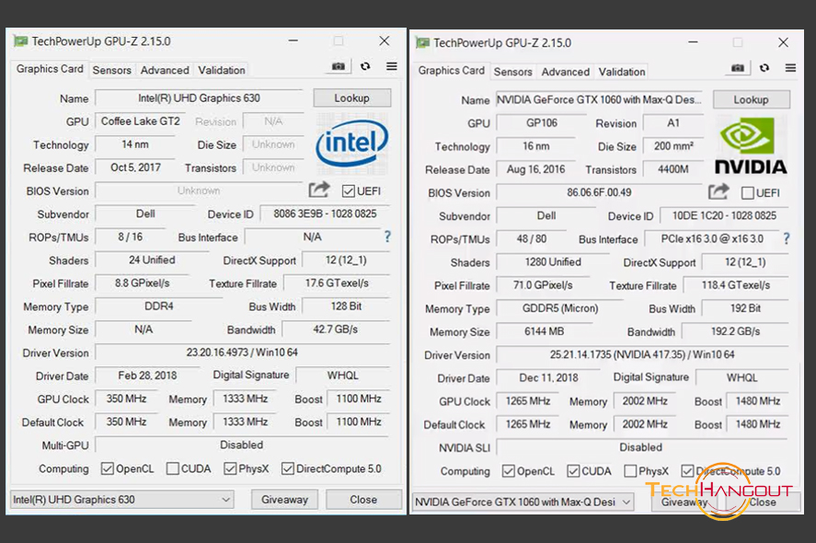Screen dimensions: 816x543
Task: Click the NVIDIA window Name field
Action: pyautogui.click(x=599, y=99)
